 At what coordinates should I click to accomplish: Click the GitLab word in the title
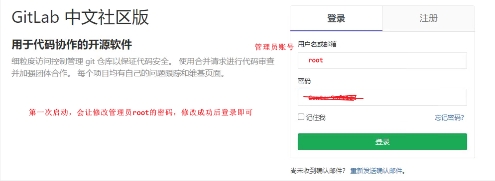pyautogui.click(x=35, y=18)
